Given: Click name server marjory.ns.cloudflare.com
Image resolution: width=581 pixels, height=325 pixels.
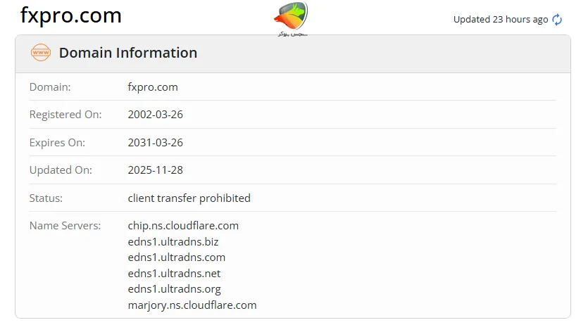Looking at the screenshot, I should click(x=192, y=305).
